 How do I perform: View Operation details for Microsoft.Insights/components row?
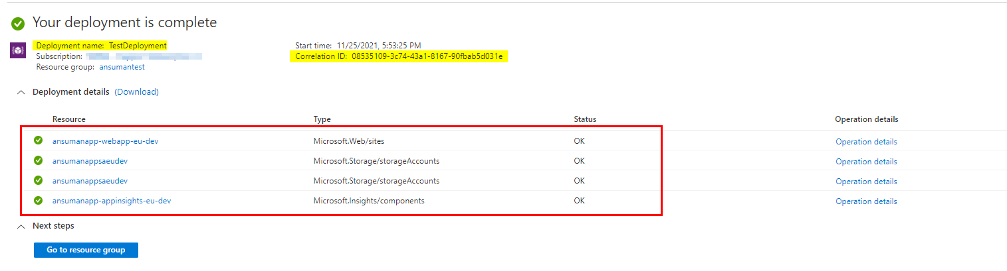click(866, 201)
